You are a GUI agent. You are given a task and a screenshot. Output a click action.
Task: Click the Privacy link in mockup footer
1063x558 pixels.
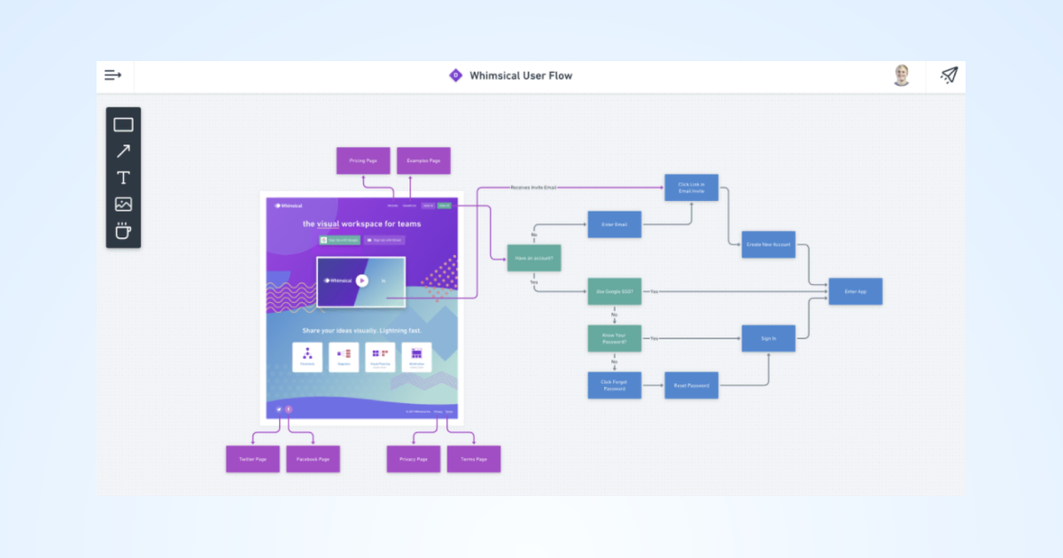pos(438,412)
